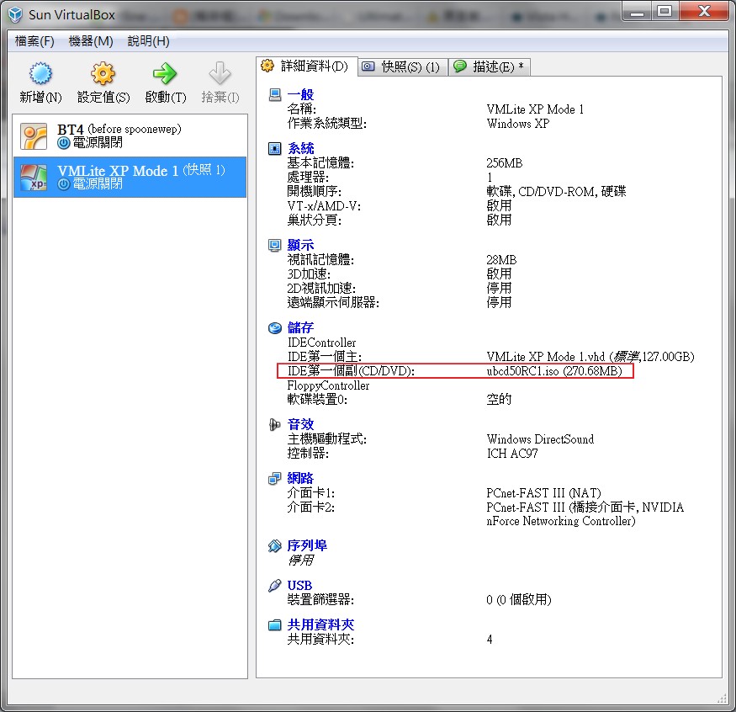Click the FloppyController label
This screenshot has width=736, height=712.
[328, 385]
